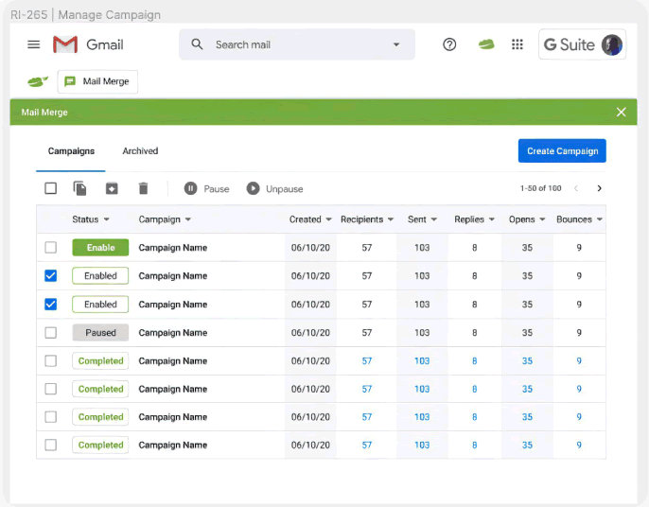
Task: Click the duplicate campaigns icon in toolbar
Action: [79, 188]
